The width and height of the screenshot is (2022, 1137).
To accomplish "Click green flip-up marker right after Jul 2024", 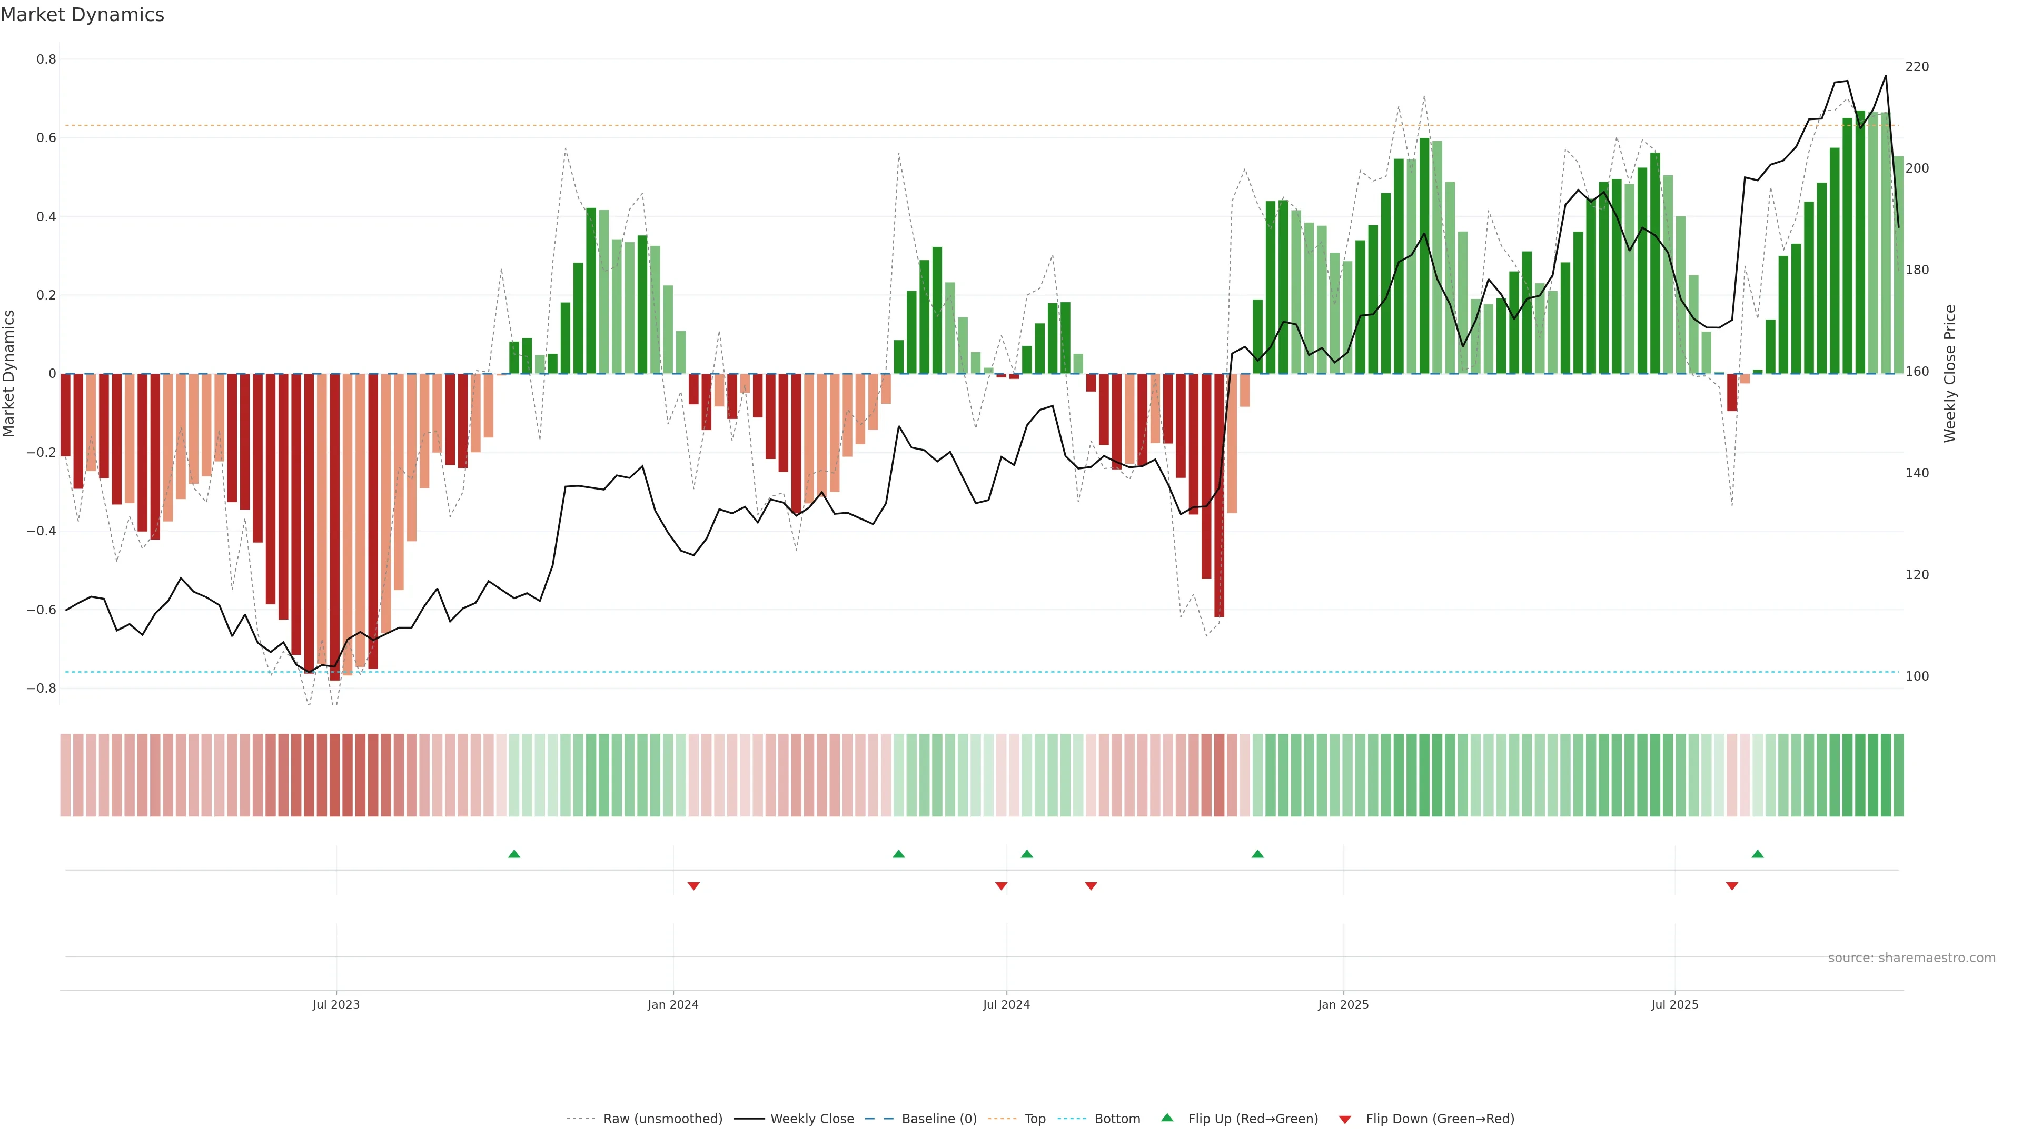I will coord(1027,854).
